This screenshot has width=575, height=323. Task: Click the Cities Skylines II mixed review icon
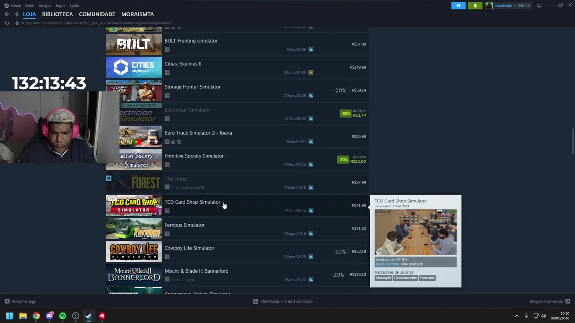(x=311, y=72)
